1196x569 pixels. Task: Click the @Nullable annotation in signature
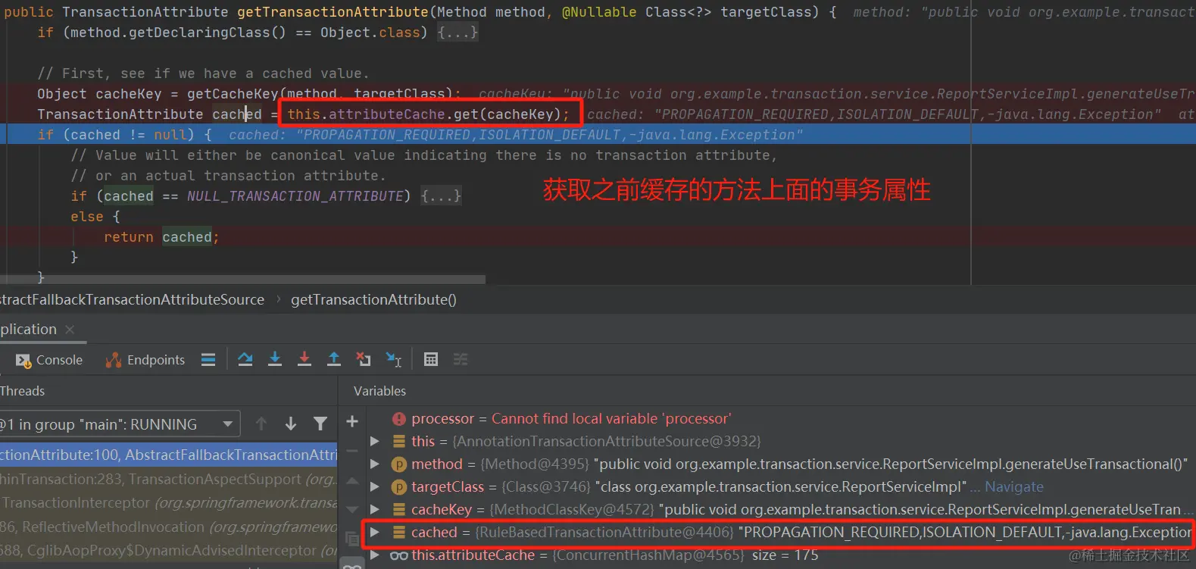(599, 12)
